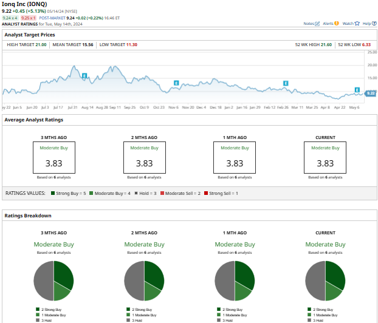Click Jan 2 date on chart axis
Viewport: 378px width, 323px height.
pyautogui.click(x=229, y=107)
